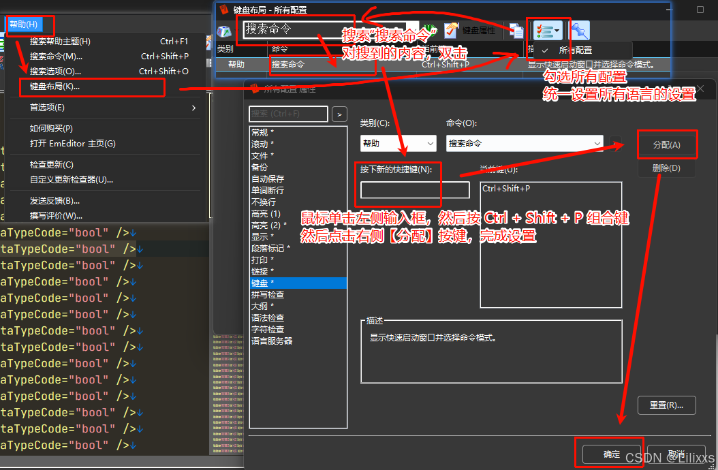
Task: Select 文件 in the category list
Action: click(x=298, y=156)
